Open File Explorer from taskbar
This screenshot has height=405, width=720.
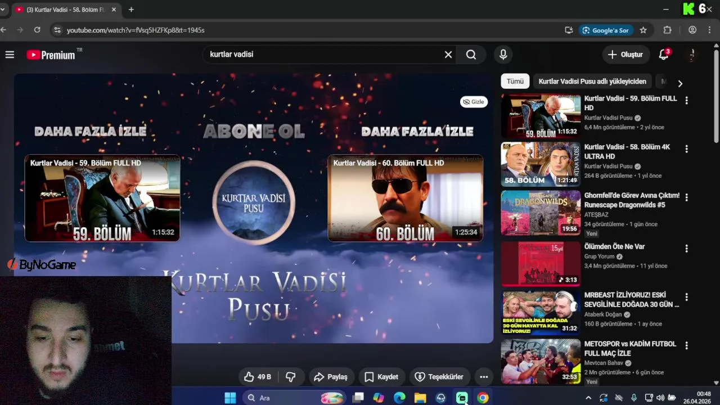pyautogui.click(x=420, y=398)
